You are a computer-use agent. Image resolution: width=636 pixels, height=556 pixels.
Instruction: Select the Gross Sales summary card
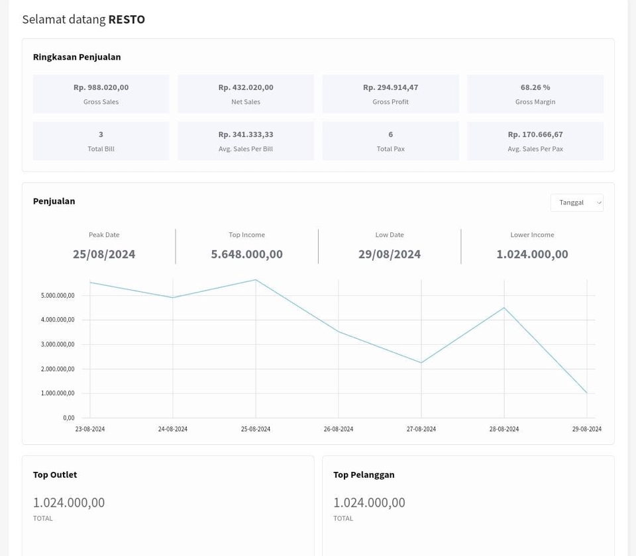pyautogui.click(x=101, y=93)
